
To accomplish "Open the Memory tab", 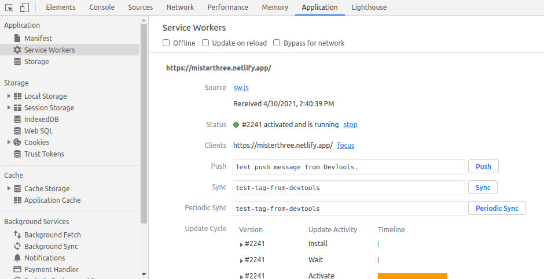I will pos(275,8).
